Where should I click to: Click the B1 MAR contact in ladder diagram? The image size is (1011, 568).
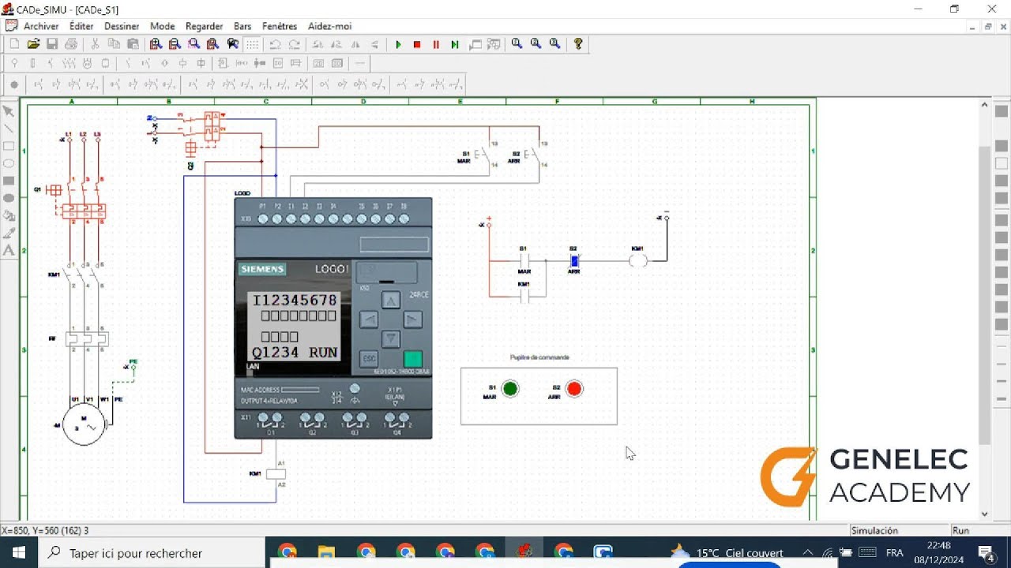pos(524,260)
